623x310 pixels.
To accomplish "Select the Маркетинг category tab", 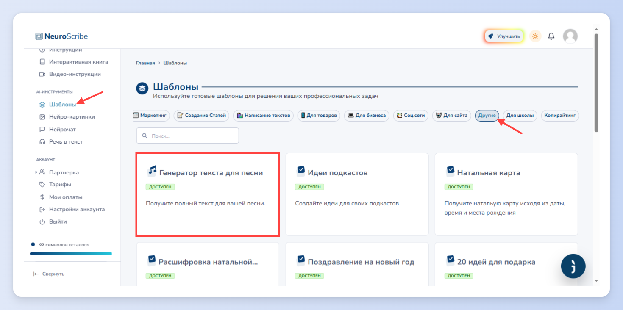I will (151, 116).
